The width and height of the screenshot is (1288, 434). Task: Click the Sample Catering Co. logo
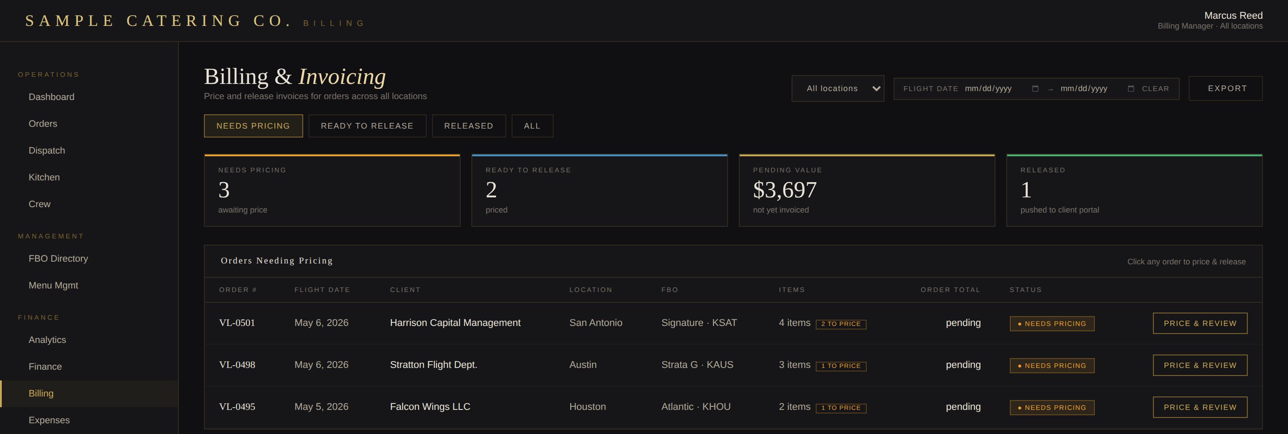tap(158, 21)
